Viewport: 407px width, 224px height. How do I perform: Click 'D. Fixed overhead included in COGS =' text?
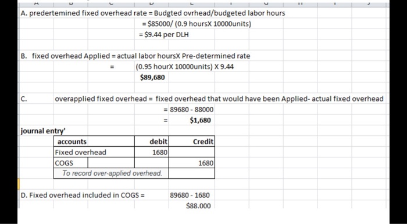(83, 195)
